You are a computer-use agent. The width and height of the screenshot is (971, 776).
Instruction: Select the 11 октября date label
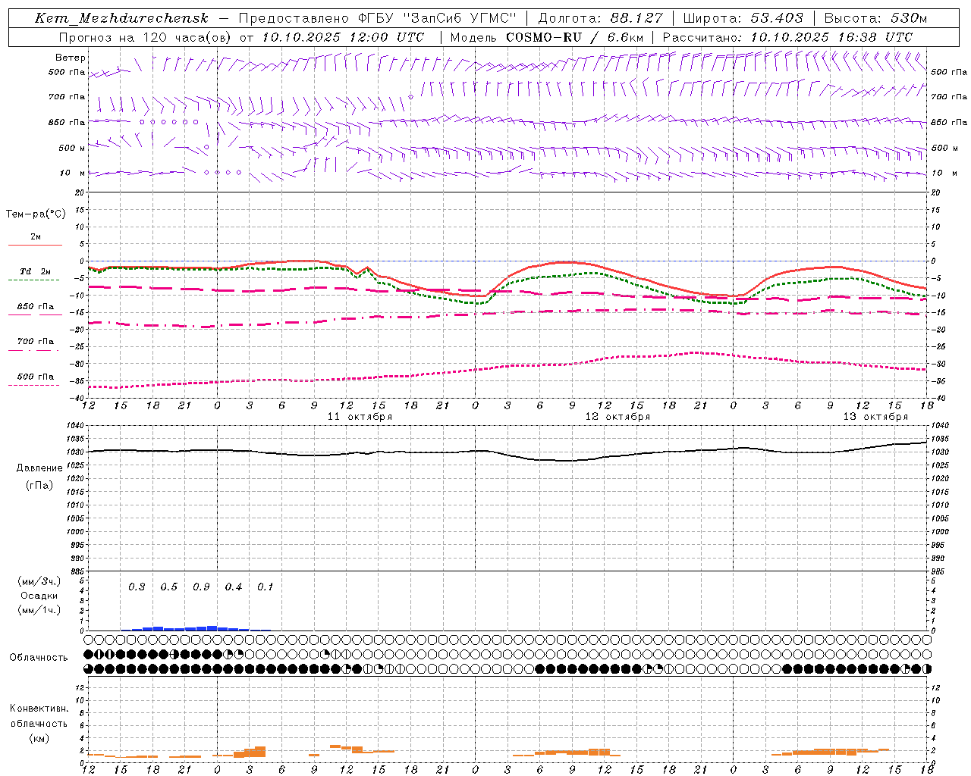pyautogui.click(x=360, y=416)
